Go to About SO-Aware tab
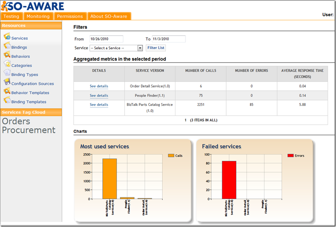Screen dimensions: 336x227 point(109,16)
